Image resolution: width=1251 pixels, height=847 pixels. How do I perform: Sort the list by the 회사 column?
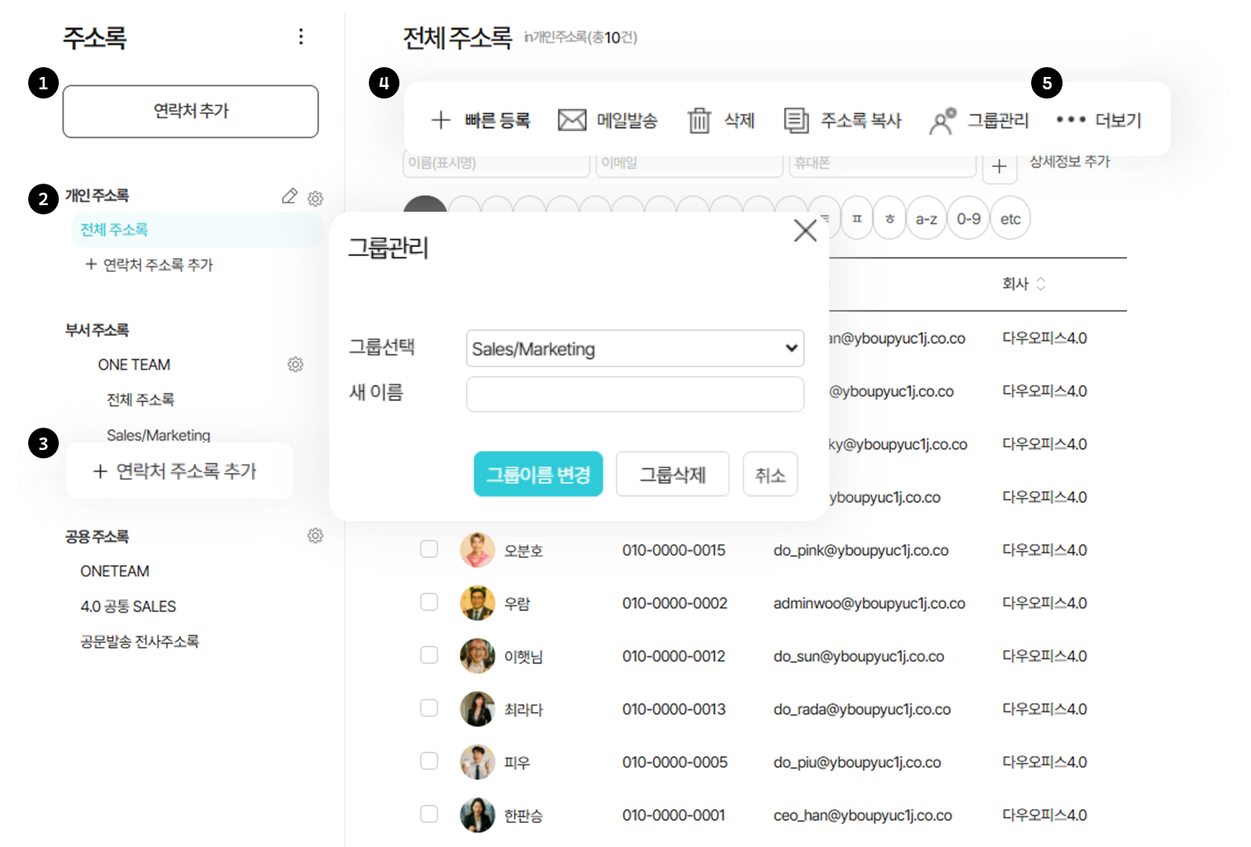pos(1024,284)
